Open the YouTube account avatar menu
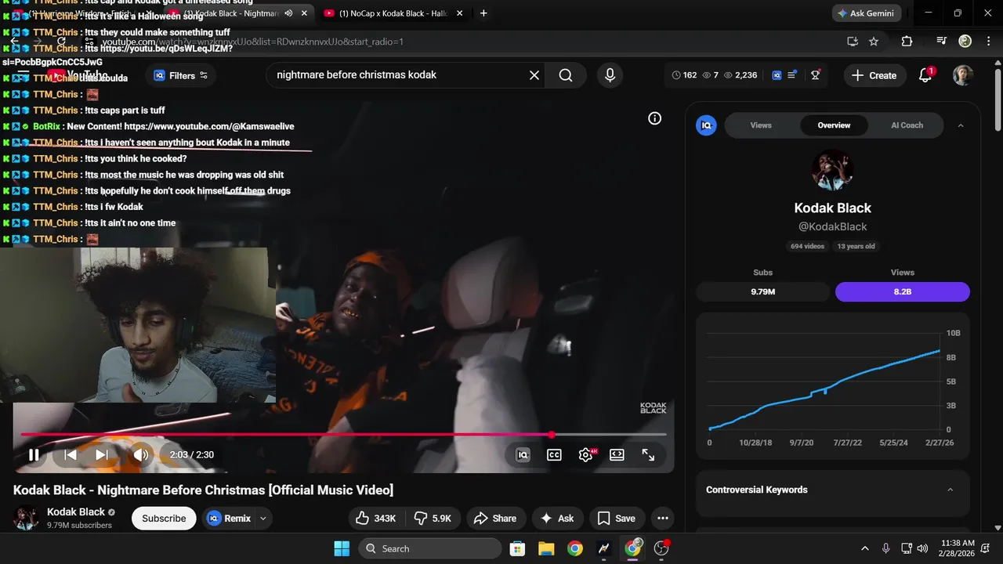Image resolution: width=1003 pixels, height=564 pixels. [963, 75]
